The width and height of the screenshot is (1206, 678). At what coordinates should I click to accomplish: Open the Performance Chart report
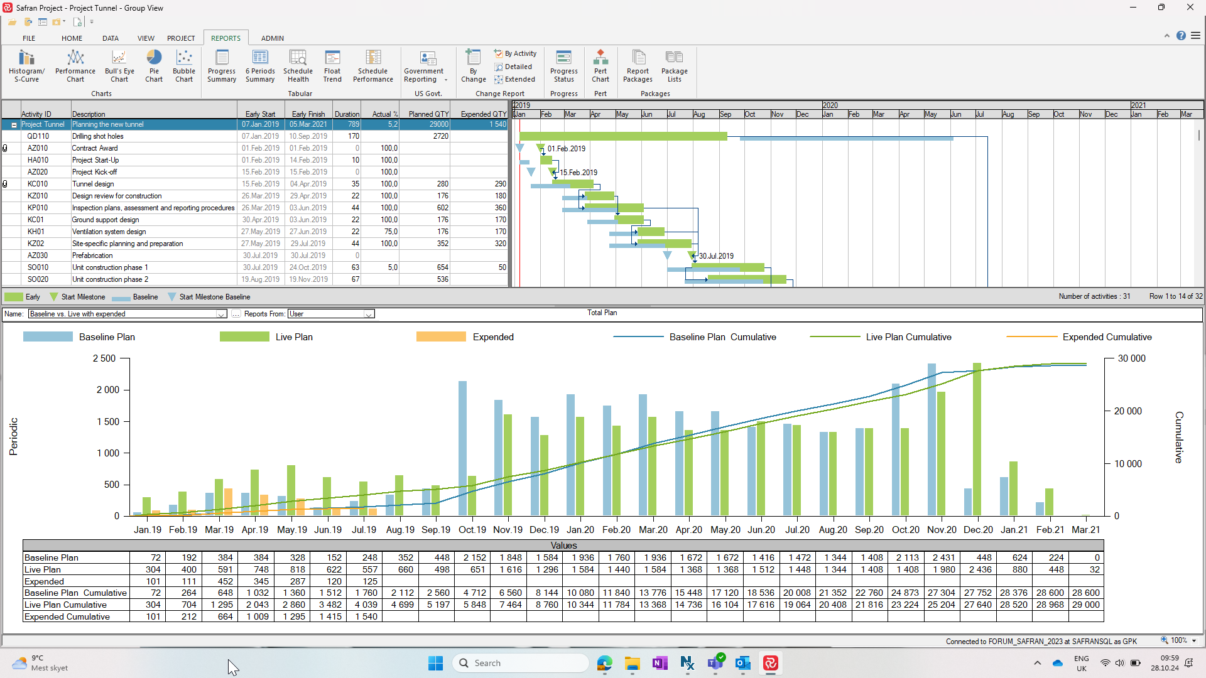[75, 66]
